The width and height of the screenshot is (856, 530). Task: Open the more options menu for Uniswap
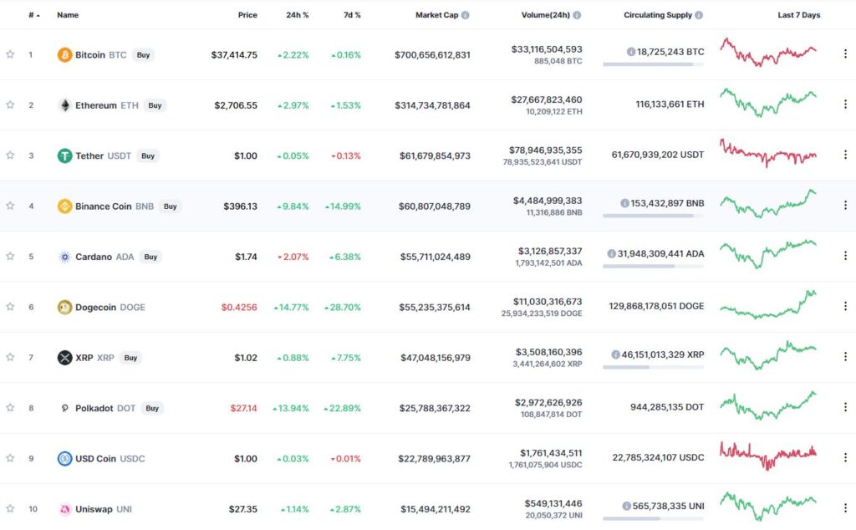pyautogui.click(x=845, y=507)
